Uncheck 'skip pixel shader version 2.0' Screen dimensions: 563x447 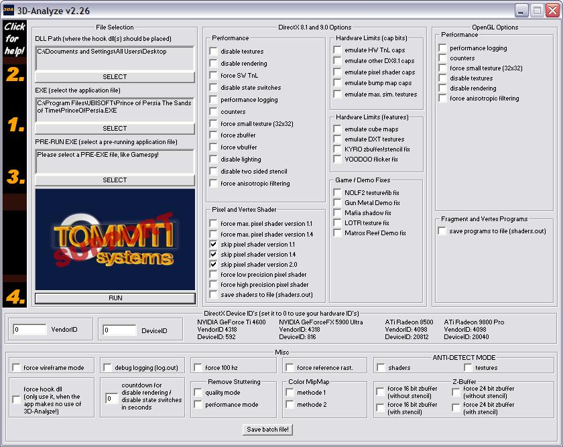coord(214,264)
